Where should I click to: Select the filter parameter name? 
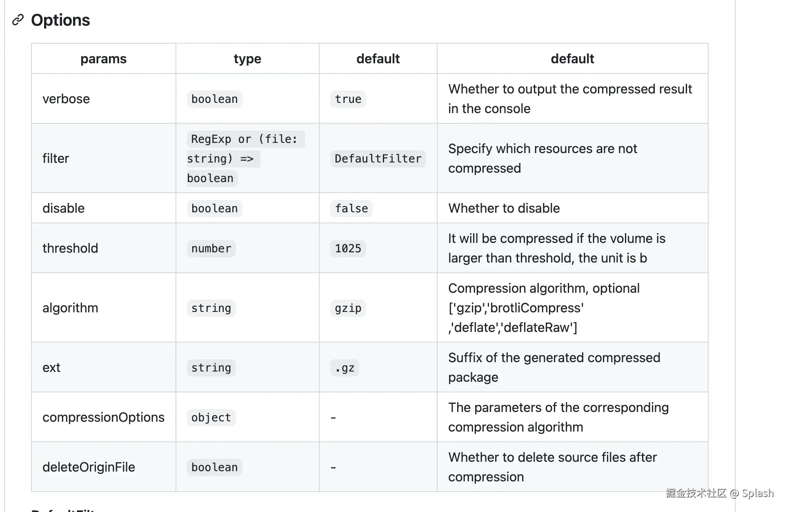56,158
